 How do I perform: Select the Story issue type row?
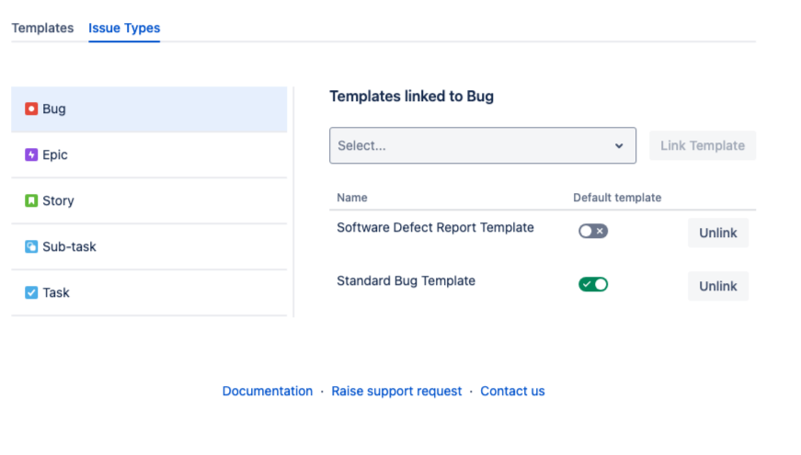[149, 200]
